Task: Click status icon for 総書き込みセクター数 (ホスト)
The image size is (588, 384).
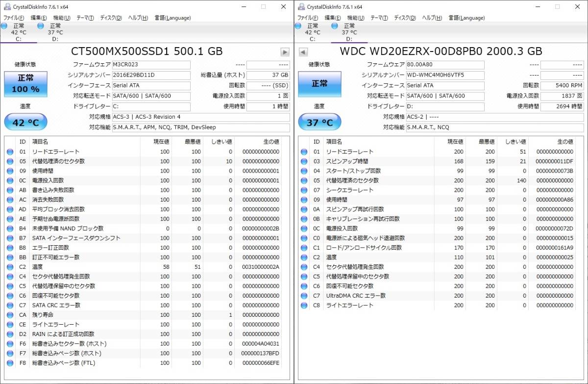Action: tap(10, 344)
